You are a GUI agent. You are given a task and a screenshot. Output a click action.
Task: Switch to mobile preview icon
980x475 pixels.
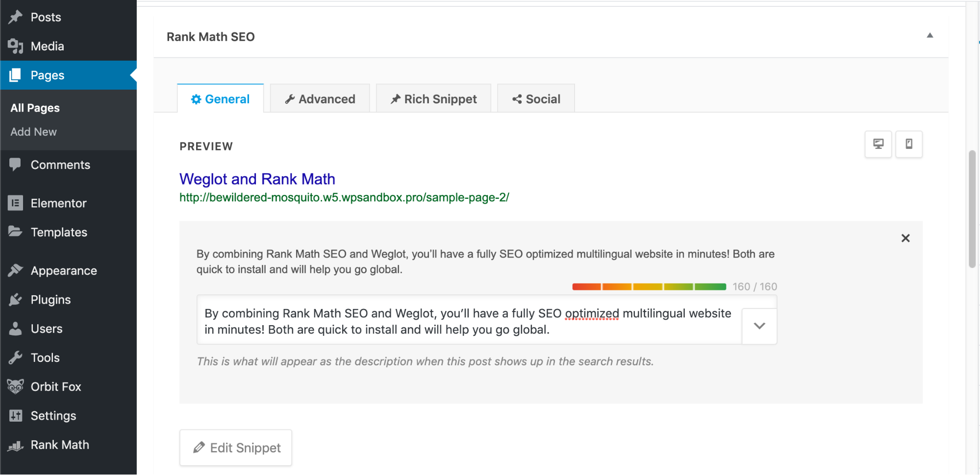(x=908, y=144)
